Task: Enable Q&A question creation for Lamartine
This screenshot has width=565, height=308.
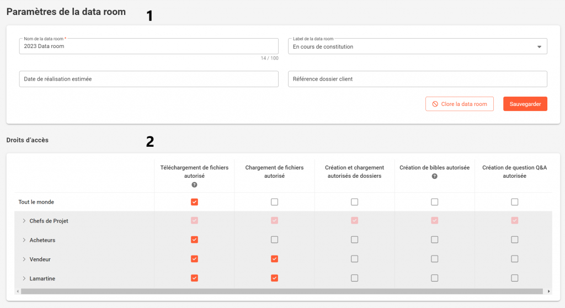Action: 514,278
